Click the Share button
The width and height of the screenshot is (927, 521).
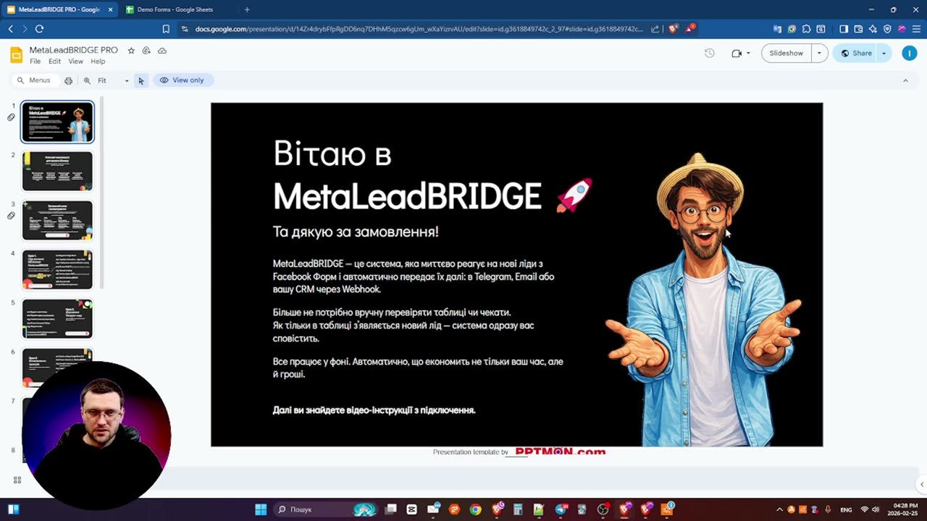855,53
